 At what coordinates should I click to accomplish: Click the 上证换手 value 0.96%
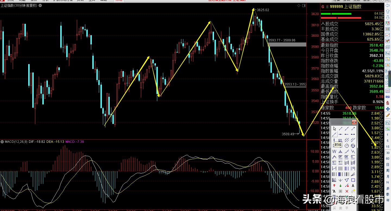[378, 102]
